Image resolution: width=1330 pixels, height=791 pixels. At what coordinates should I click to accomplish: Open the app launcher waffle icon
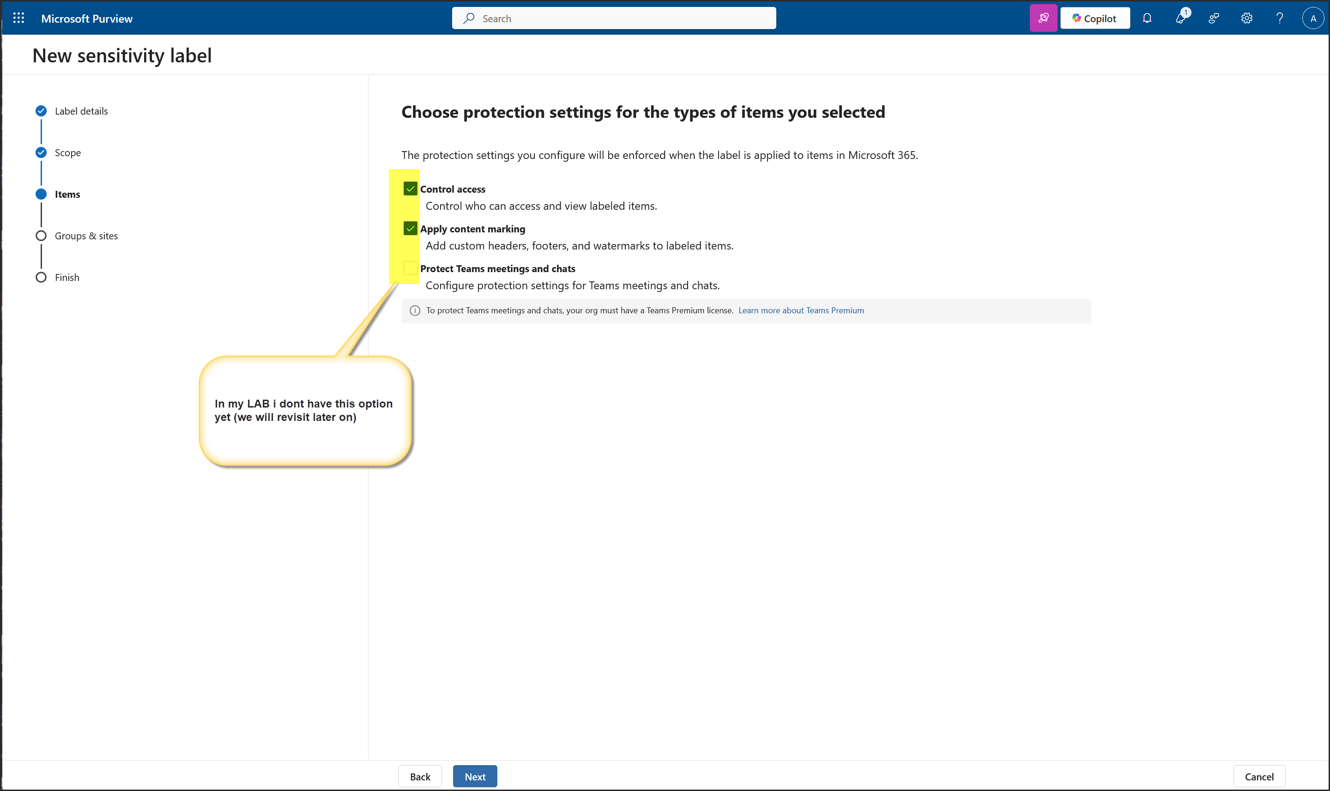click(18, 18)
